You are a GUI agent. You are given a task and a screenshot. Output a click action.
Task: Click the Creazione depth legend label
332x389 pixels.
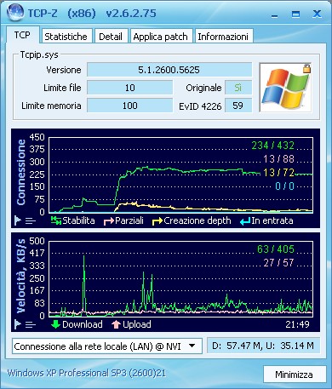(x=197, y=220)
